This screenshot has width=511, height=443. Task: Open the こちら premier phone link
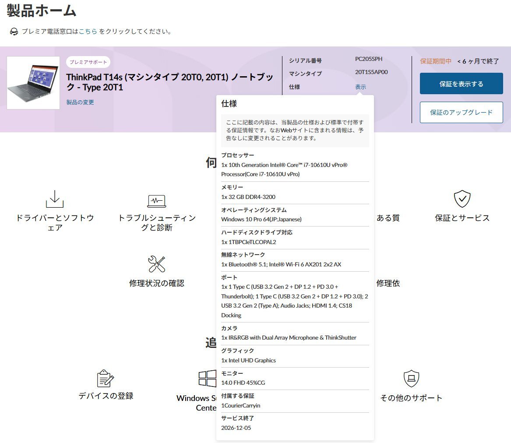[88, 31]
